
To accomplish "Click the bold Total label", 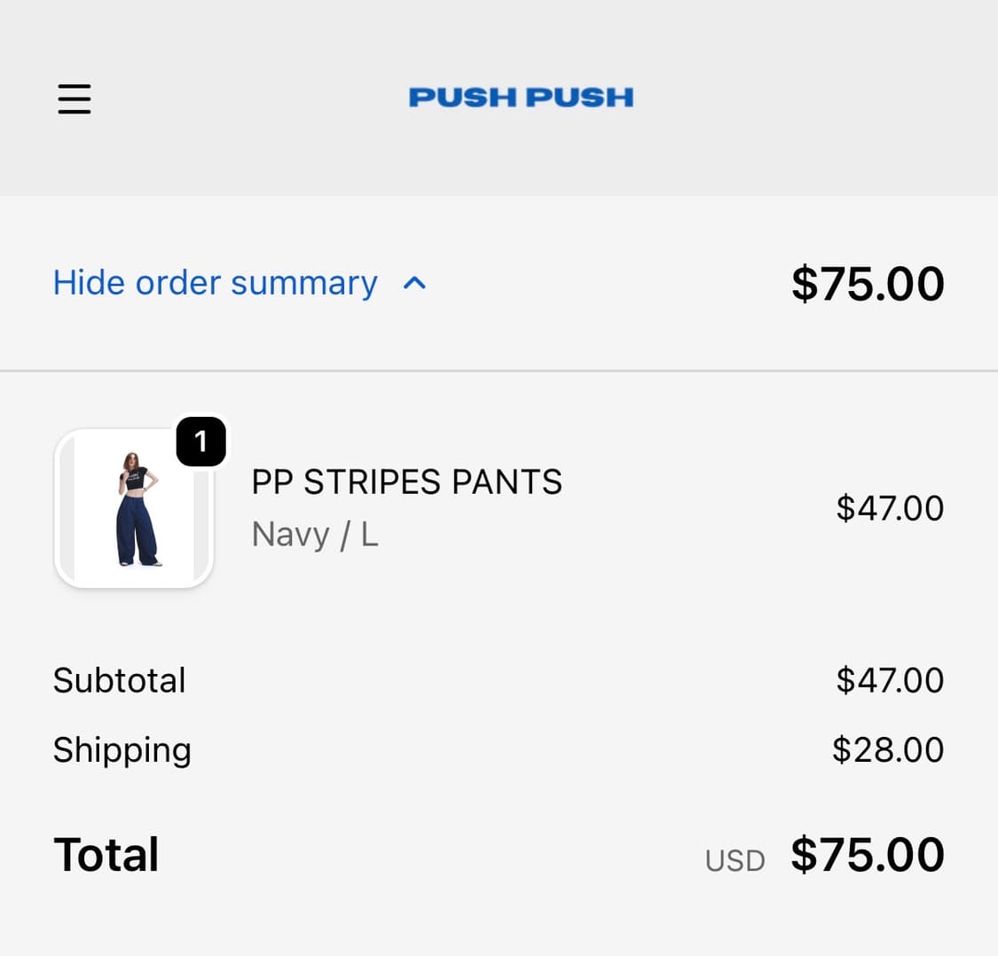I will [106, 855].
